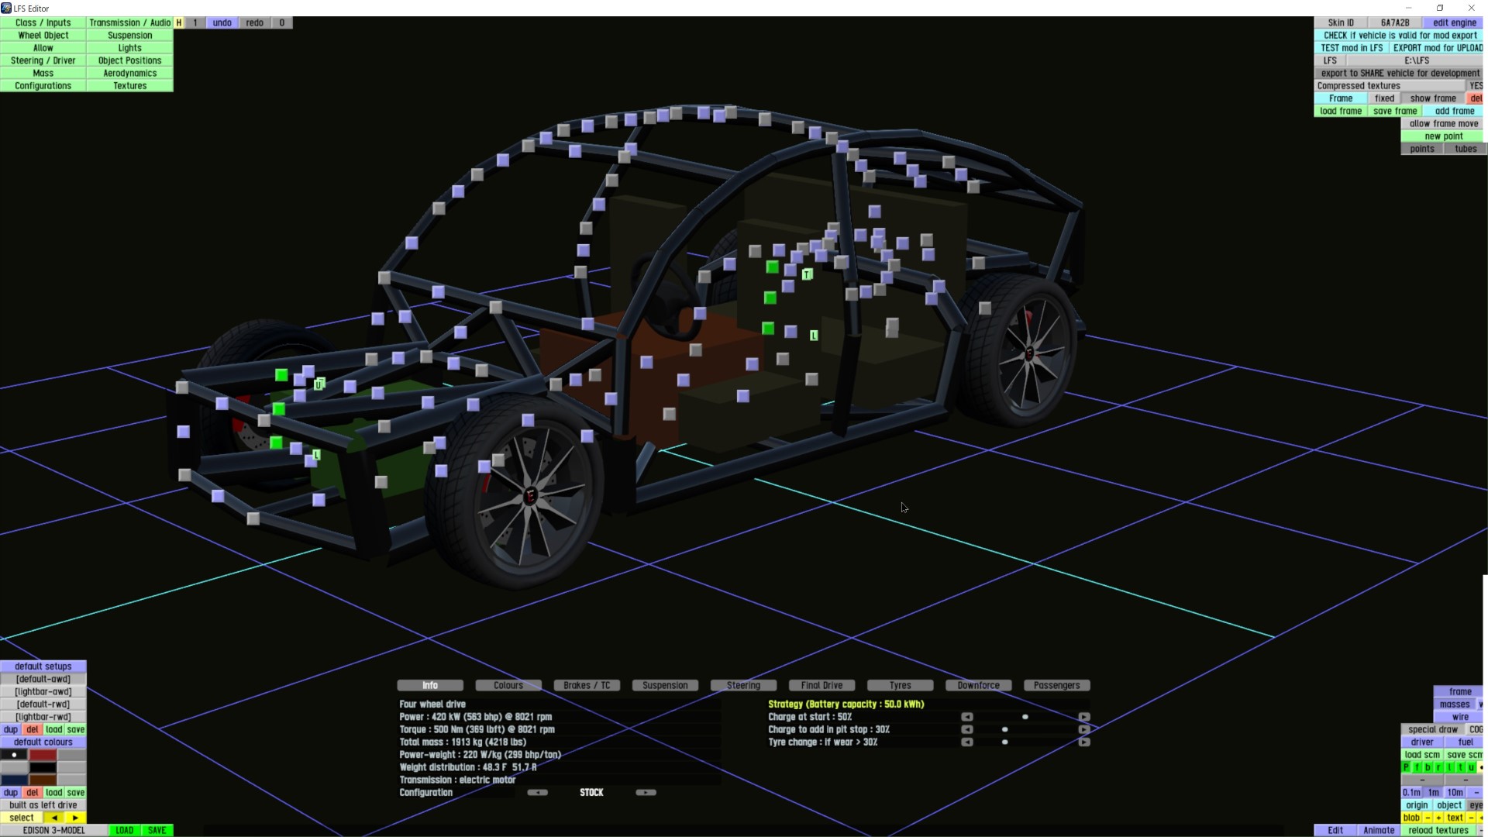Open the Suspension settings panel
The height and width of the screenshot is (837, 1488).
coord(129,36)
